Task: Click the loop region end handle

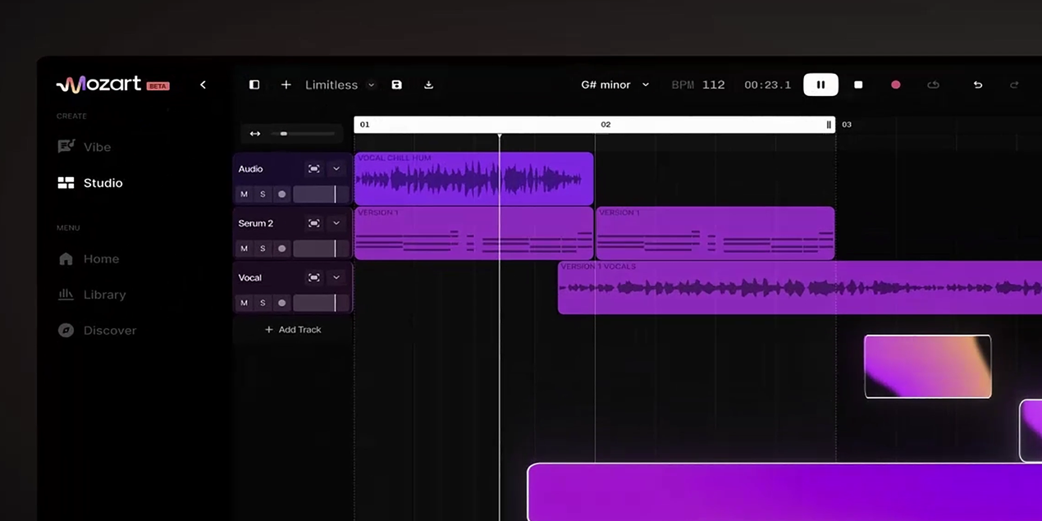Action: coord(829,125)
